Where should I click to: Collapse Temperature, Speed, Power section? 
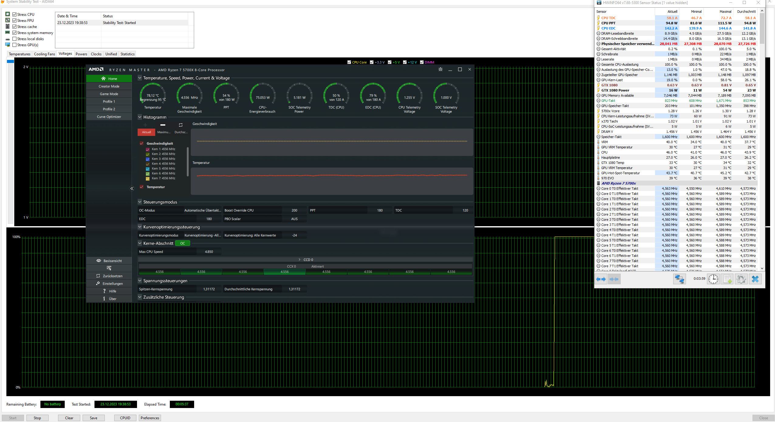(x=140, y=78)
